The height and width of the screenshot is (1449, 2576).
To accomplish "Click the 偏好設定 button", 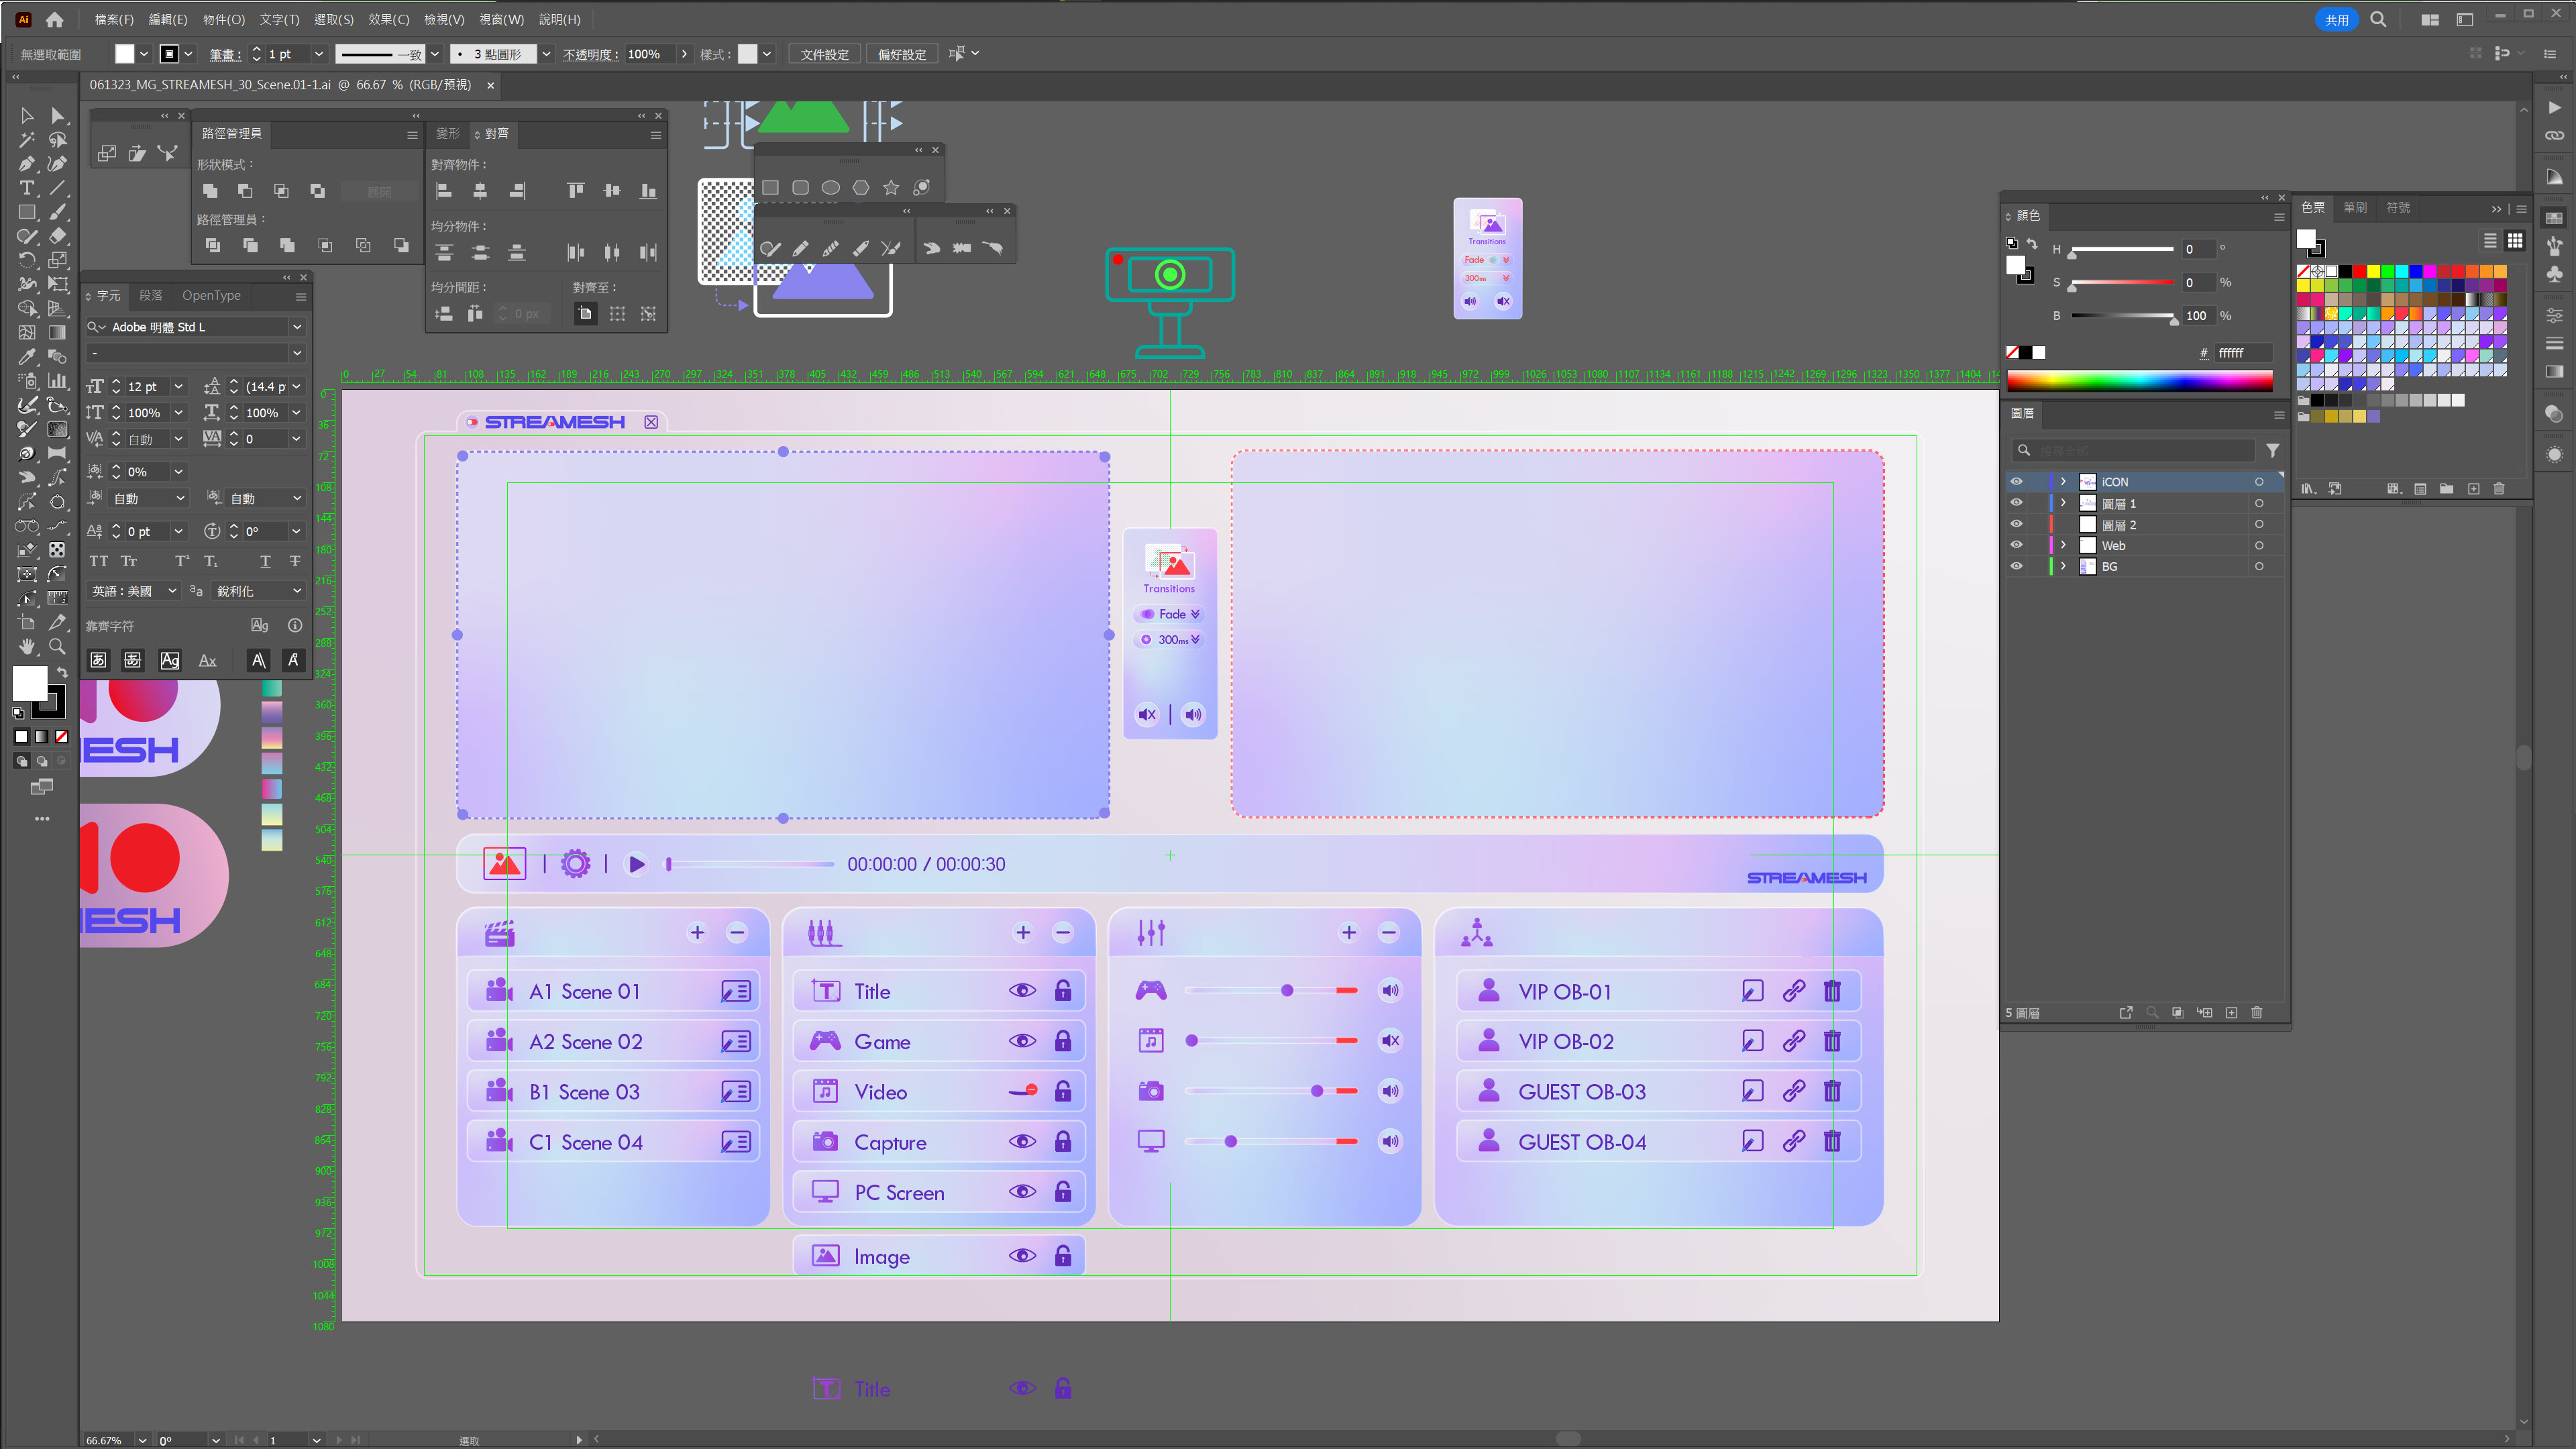I will pos(902,54).
